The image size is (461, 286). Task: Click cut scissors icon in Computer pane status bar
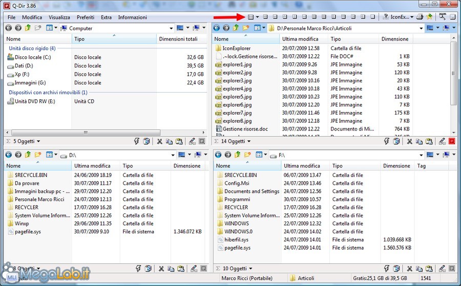click(x=160, y=142)
